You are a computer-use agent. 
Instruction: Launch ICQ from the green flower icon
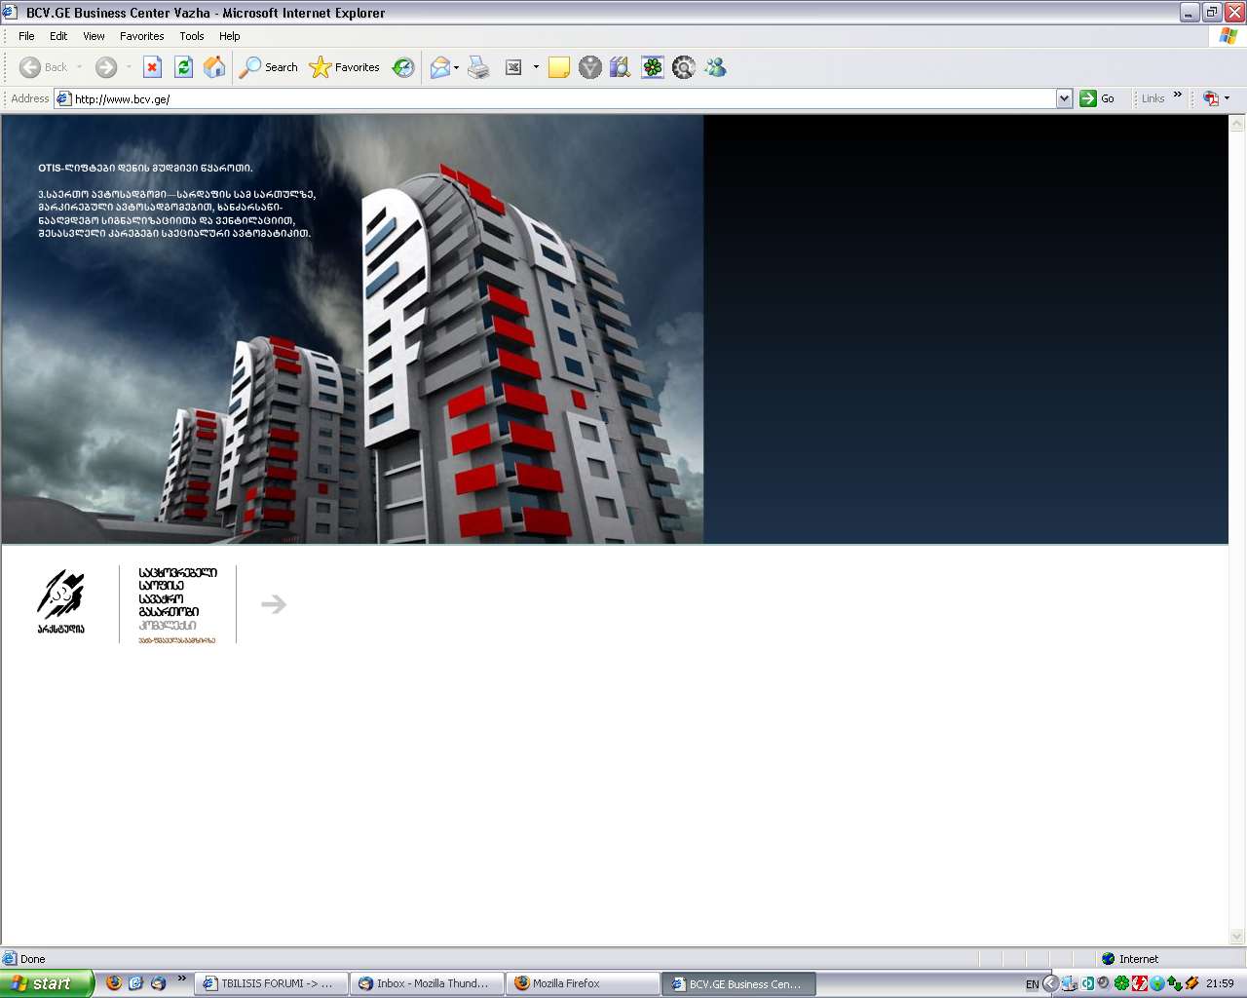coord(653,67)
